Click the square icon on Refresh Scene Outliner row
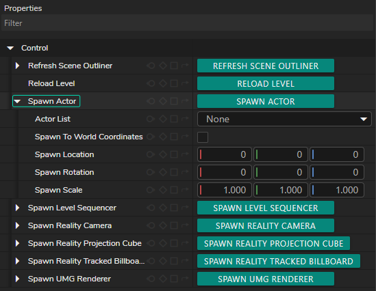376x291 pixels. (x=174, y=66)
